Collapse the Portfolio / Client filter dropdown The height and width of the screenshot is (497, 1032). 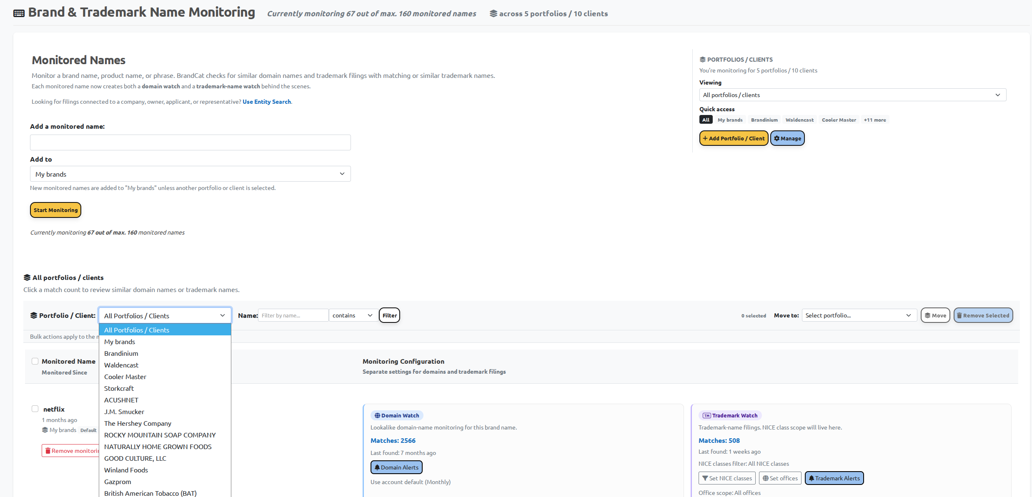pyautogui.click(x=165, y=315)
